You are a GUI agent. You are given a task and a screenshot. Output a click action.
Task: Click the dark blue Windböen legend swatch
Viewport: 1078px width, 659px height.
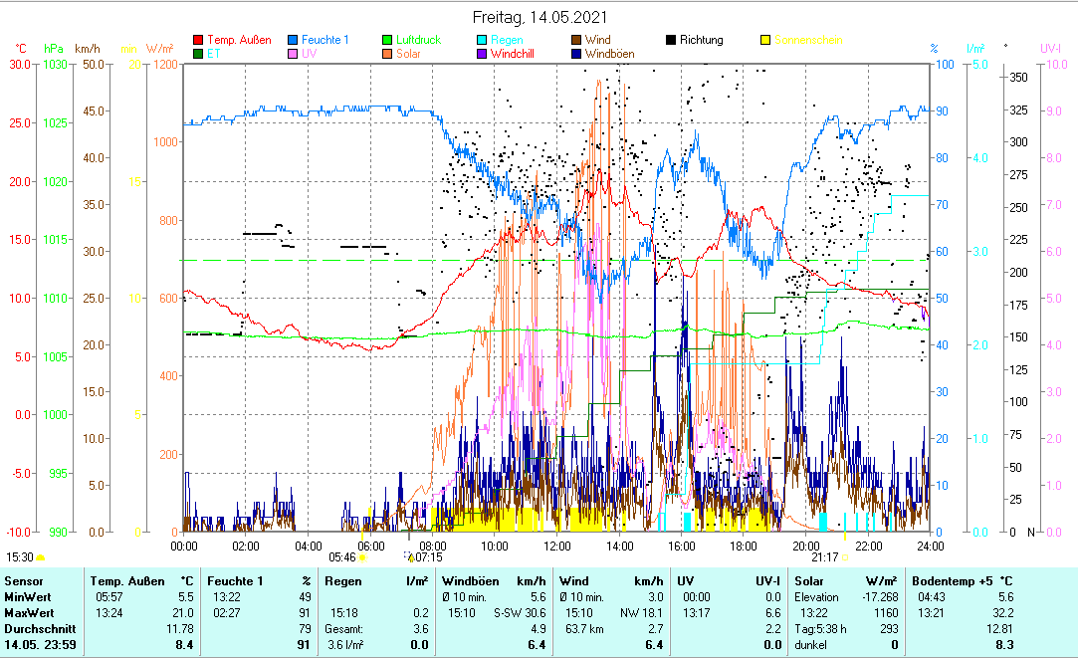(576, 54)
